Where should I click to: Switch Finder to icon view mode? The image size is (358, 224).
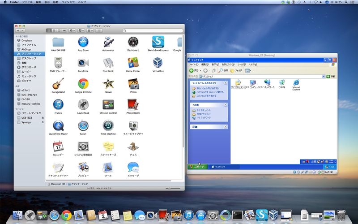click(49, 30)
